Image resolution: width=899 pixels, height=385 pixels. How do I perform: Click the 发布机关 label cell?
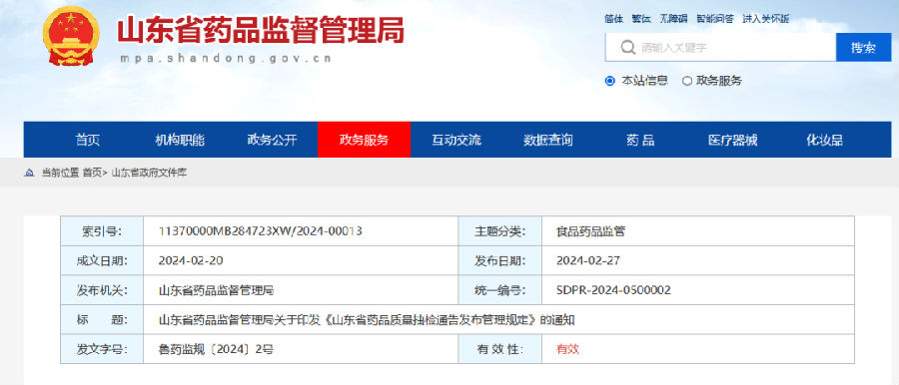(x=102, y=290)
